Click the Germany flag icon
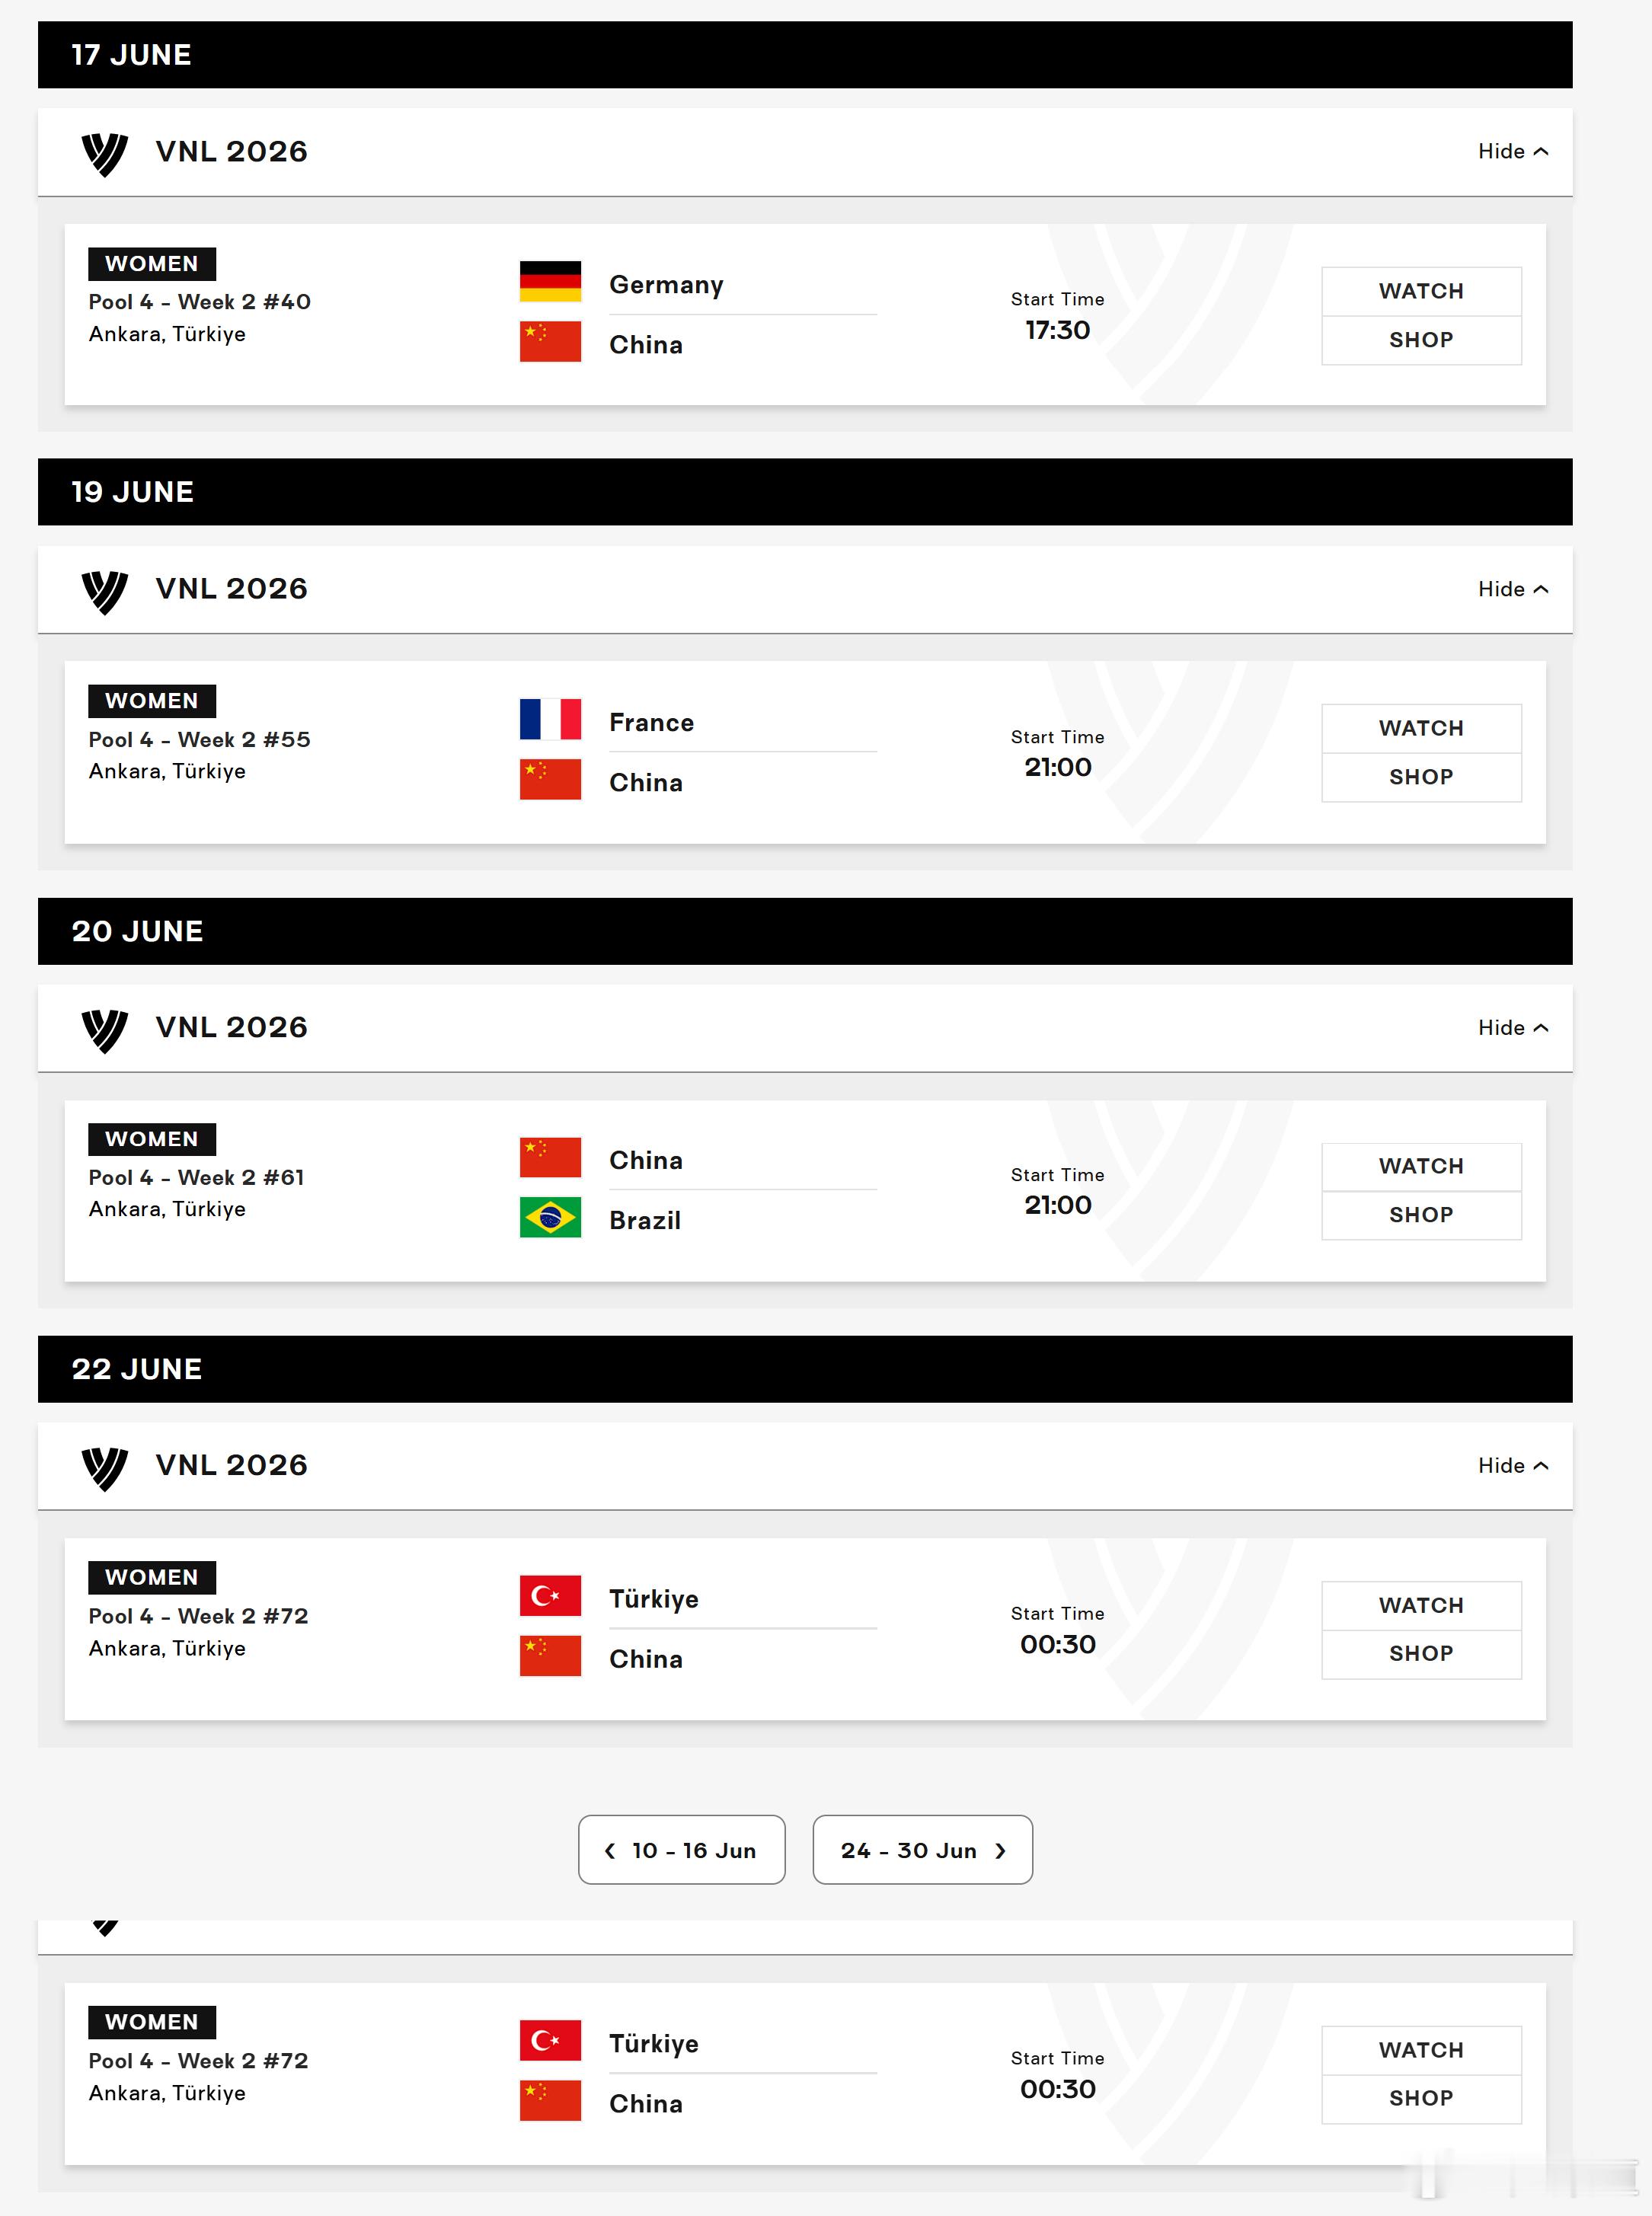The image size is (1652, 2216). (x=550, y=282)
